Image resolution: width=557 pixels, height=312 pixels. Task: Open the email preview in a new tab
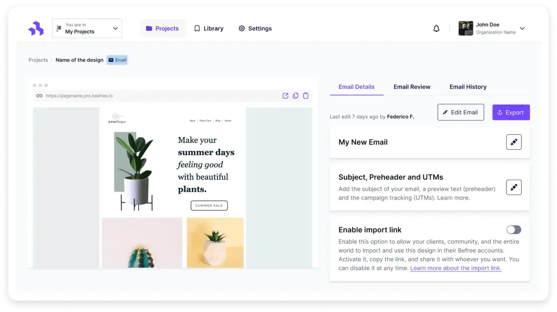(x=285, y=95)
